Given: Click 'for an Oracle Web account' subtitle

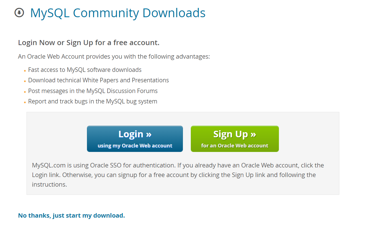Looking at the screenshot, I should (x=235, y=146).
